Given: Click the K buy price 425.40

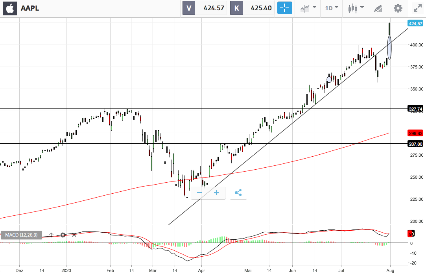Looking at the screenshot, I should (253, 8).
